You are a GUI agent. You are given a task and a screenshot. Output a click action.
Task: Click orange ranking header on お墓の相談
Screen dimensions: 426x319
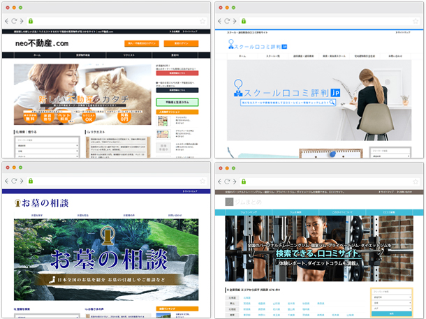click(177, 309)
